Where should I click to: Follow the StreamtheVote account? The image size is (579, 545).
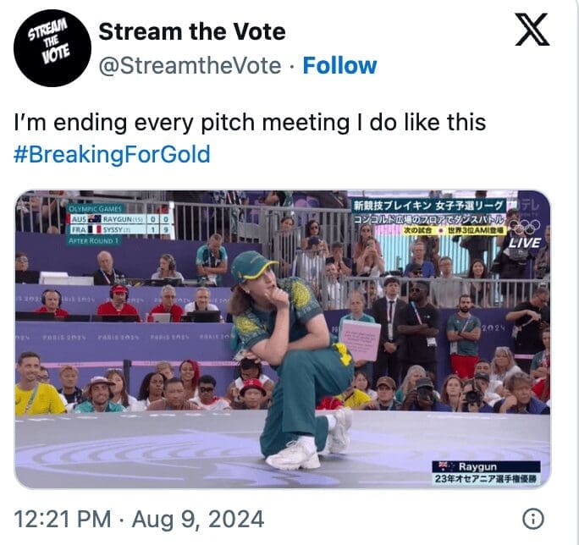[x=339, y=66]
